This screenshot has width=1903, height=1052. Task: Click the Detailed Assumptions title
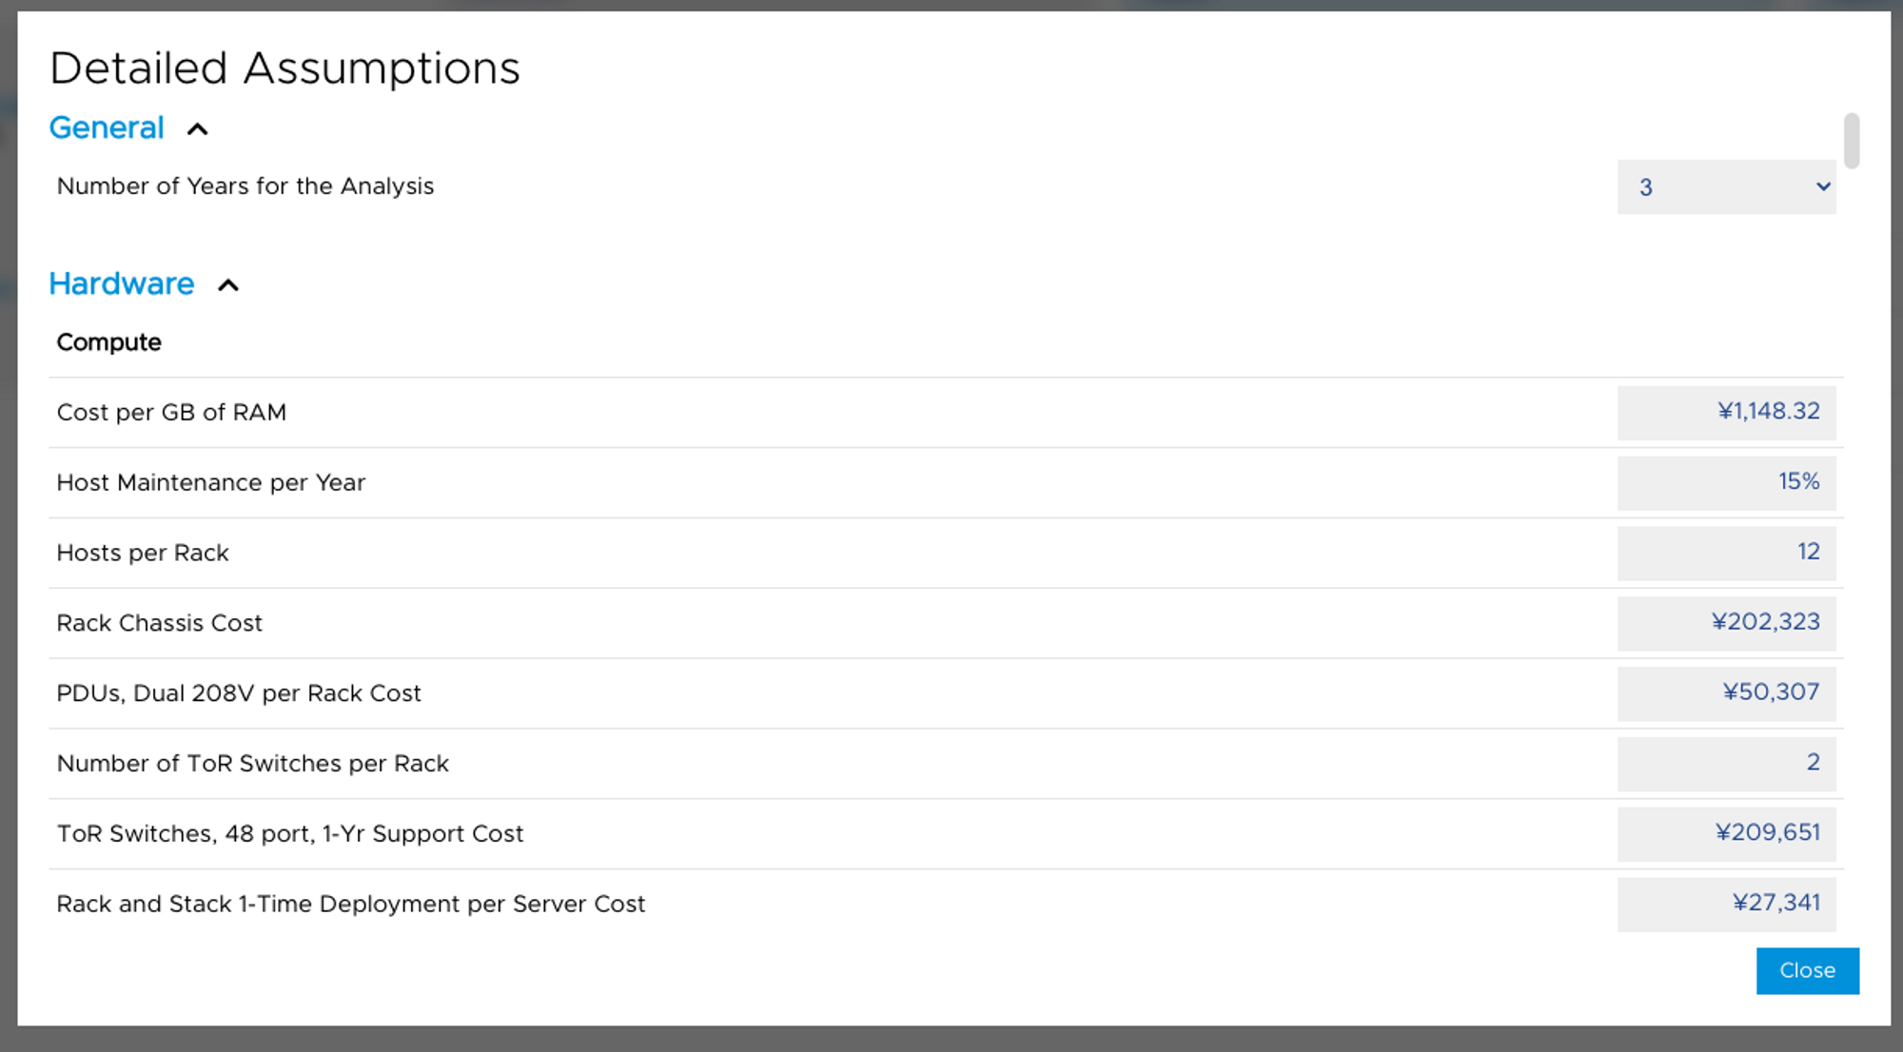coord(285,67)
